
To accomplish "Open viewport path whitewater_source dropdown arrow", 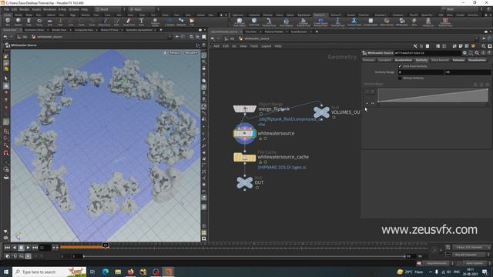I will (169, 37).
